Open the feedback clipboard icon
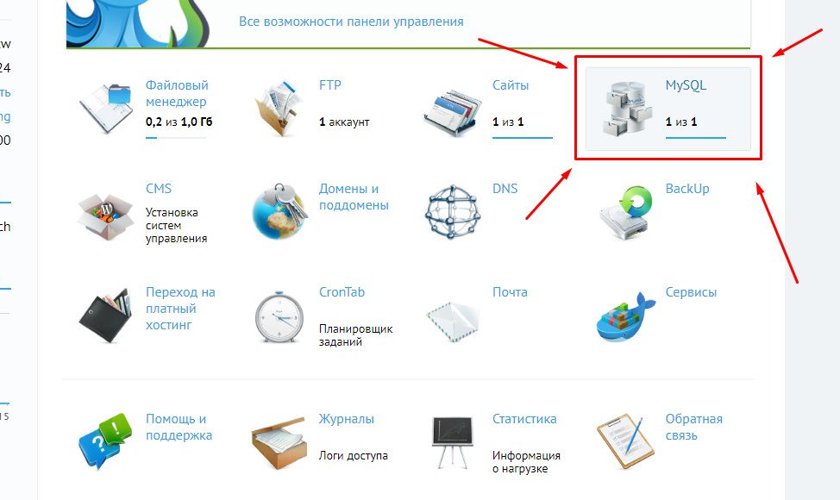Viewport: 840px width, 500px height. point(626,442)
